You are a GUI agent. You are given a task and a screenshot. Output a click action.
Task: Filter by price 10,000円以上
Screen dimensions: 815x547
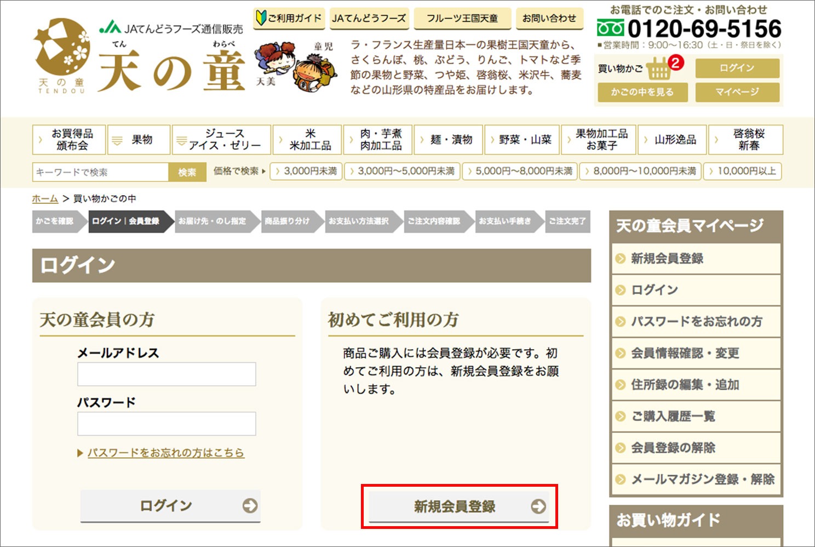pyautogui.click(x=742, y=172)
